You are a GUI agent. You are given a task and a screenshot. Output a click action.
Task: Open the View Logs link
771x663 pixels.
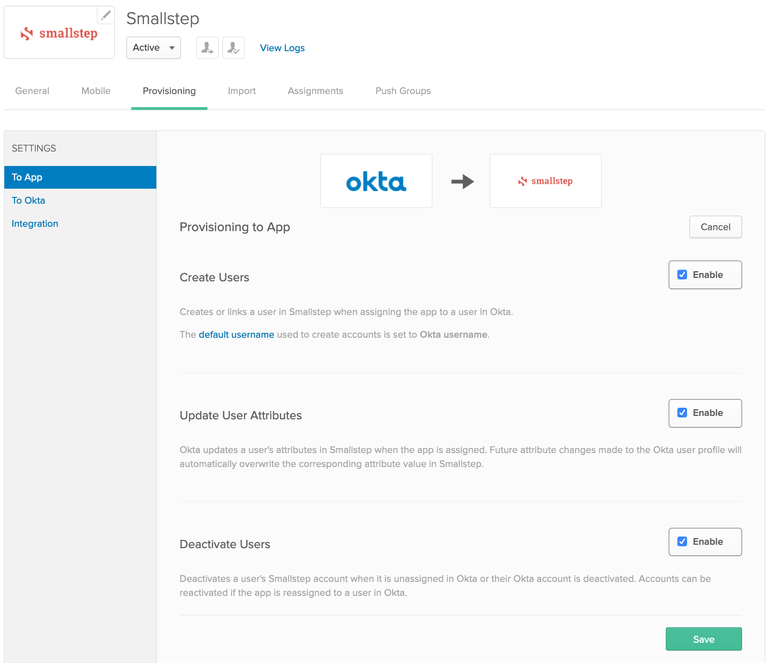pyautogui.click(x=282, y=48)
